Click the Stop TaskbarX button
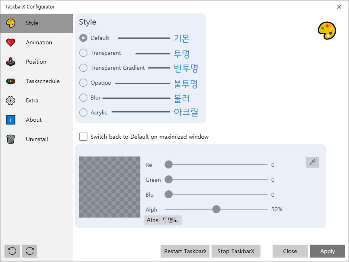Screen dimensions: 349x262 tap(236, 251)
